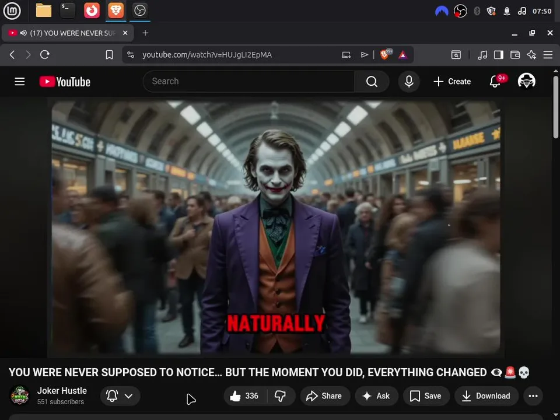Open the Brave Shields lion icon
This screenshot has width=560, height=420.
[x=386, y=54]
